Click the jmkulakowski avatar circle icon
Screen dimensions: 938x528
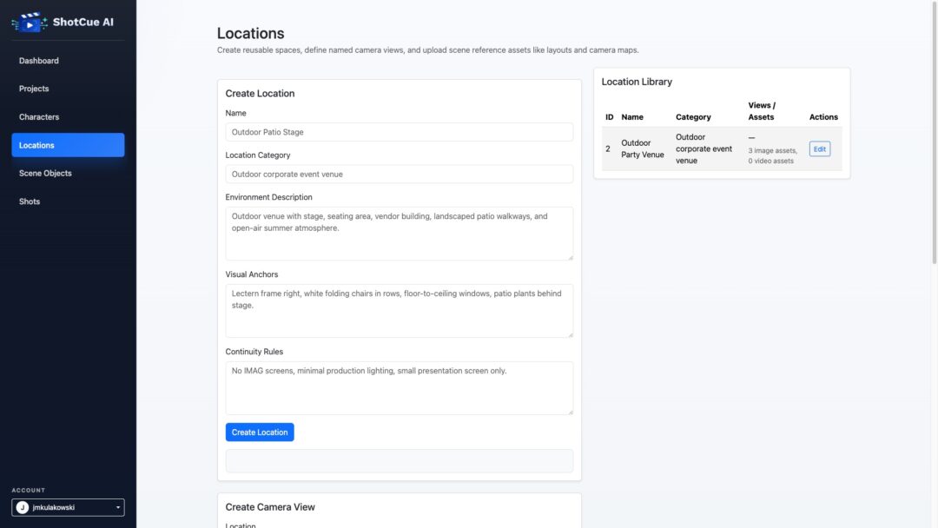tap(22, 507)
